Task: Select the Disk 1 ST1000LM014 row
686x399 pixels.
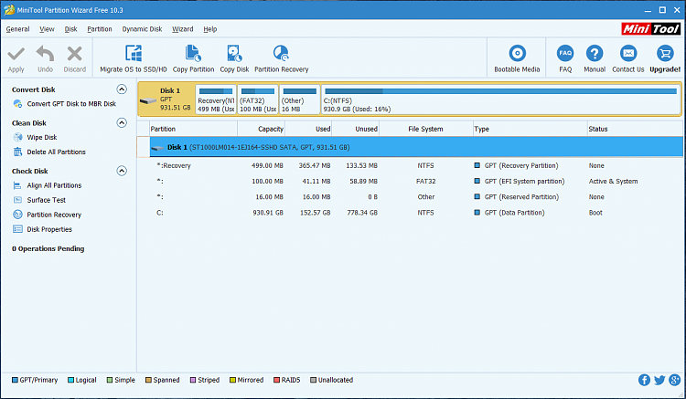Action: pos(416,147)
